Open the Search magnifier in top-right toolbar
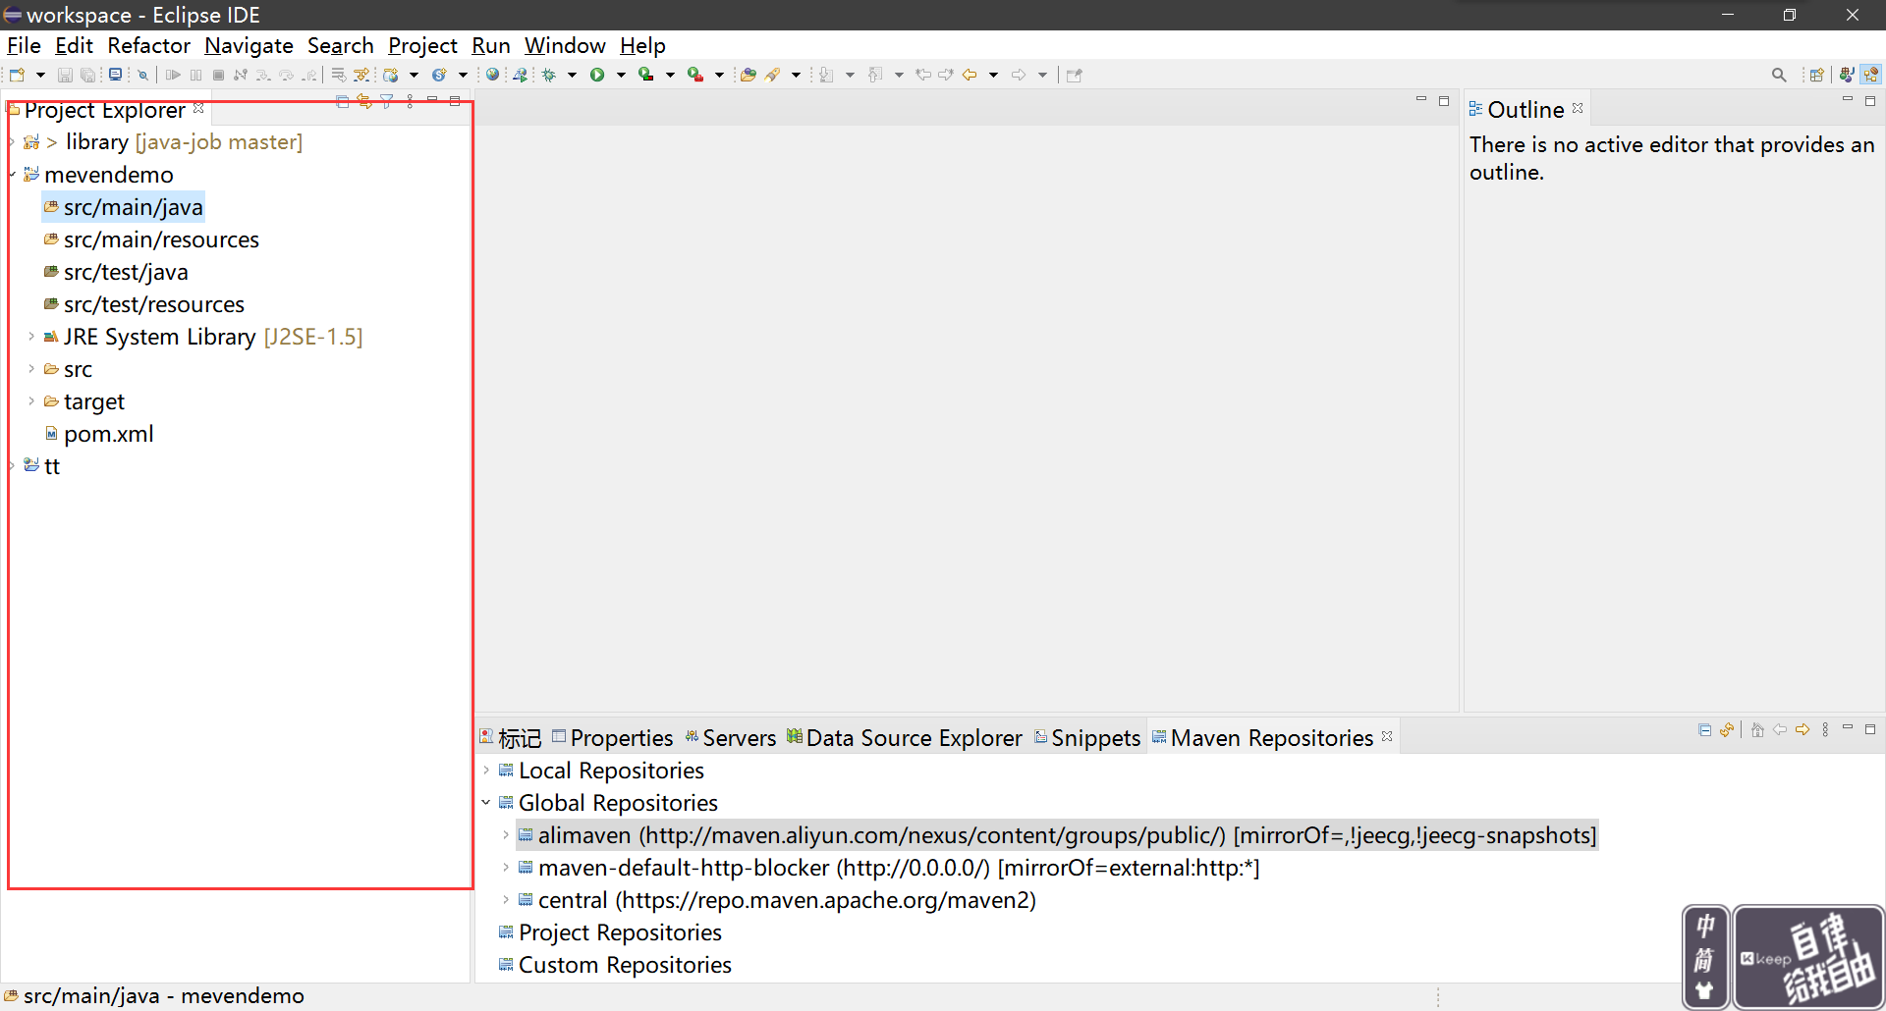 [1778, 75]
